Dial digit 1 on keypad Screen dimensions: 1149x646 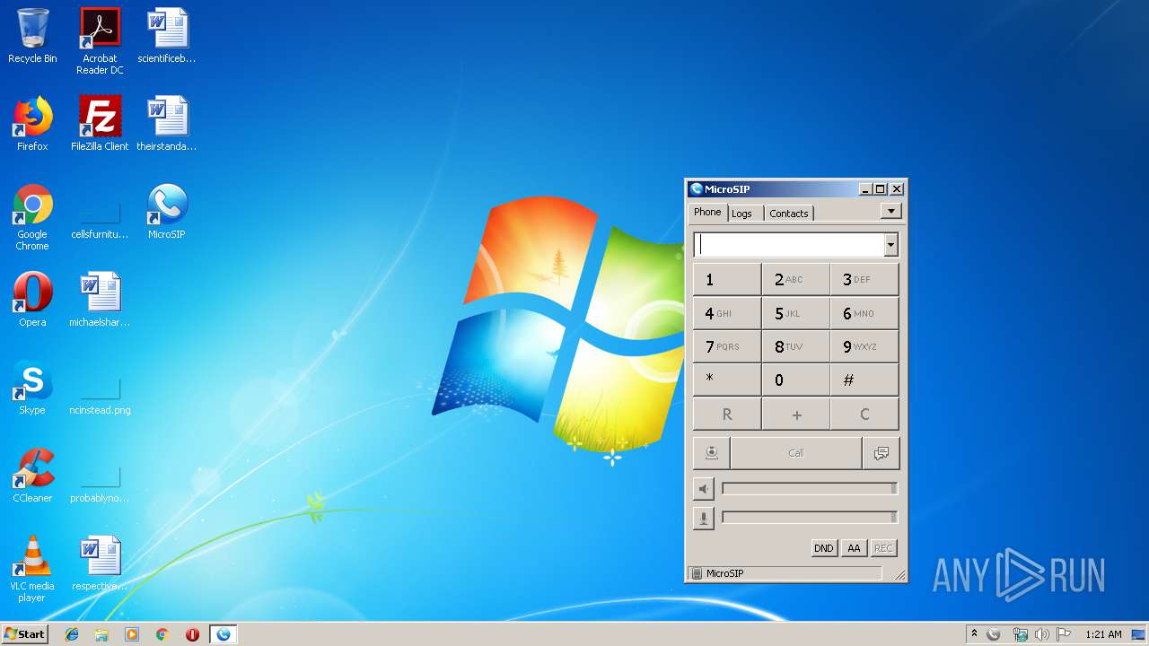726,279
